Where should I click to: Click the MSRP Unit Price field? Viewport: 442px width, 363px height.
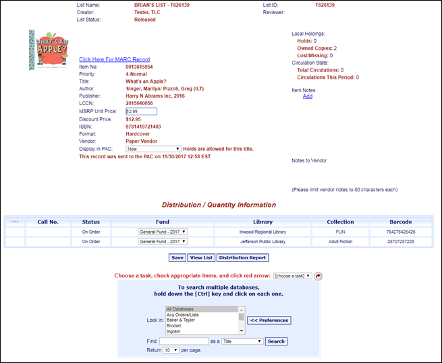coord(141,111)
